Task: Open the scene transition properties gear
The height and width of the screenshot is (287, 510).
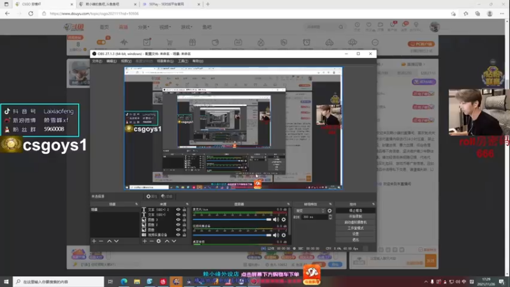Action: pyautogui.click(x=330, y=211)
